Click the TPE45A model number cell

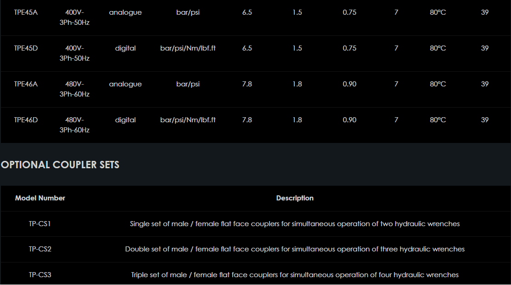[26, 12]
